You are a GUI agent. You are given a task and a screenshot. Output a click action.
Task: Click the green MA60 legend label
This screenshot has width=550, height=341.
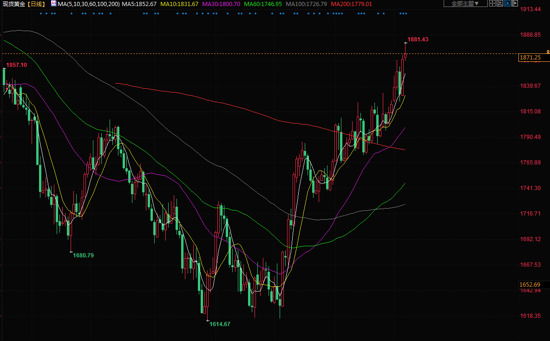click(x=263, y=4)
